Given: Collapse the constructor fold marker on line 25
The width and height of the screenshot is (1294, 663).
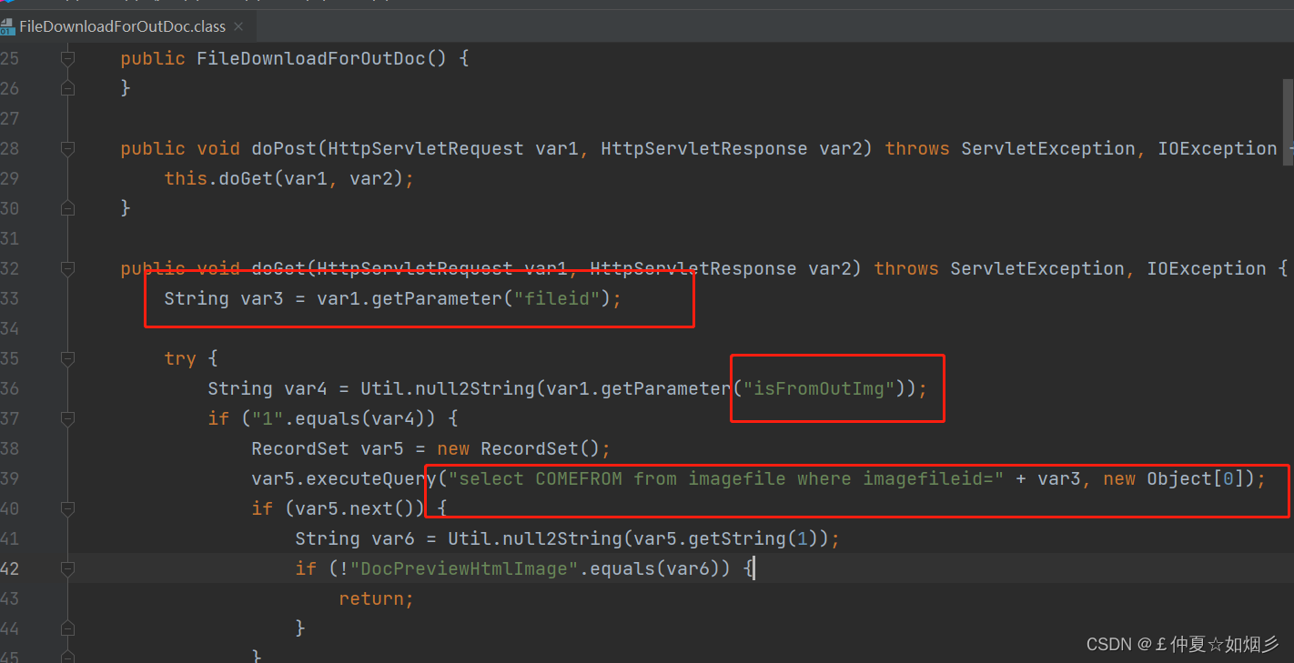Looking at the screenshot, I should click(x=67, y=58).
